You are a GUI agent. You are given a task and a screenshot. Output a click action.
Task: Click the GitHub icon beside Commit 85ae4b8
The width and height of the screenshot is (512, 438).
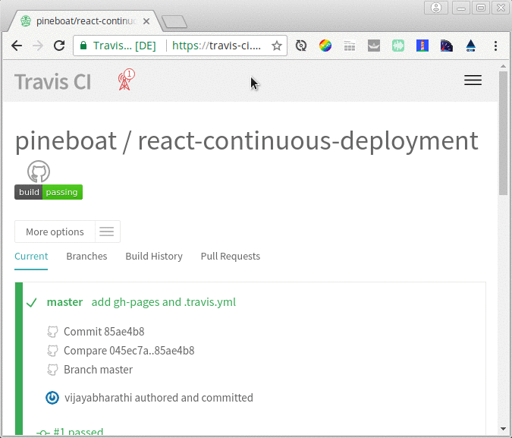[x=52, y=332]
